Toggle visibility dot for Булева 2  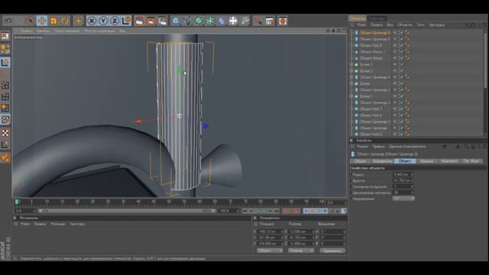pyautogui.click(x=395, y=71)
